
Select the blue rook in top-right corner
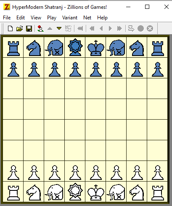tap(158, 48)
